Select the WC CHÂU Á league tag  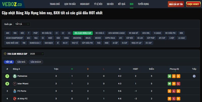(x=100, y=33)
